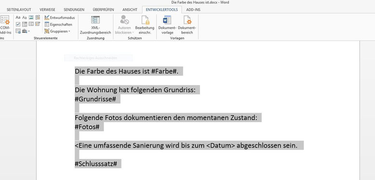This screenshot has width=375, height=180.
Task: Click the placeholder '#Grundrisse#'
Action: point(95,99)
